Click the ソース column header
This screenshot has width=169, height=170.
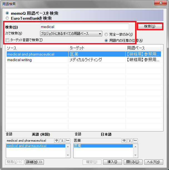(37, 48)
